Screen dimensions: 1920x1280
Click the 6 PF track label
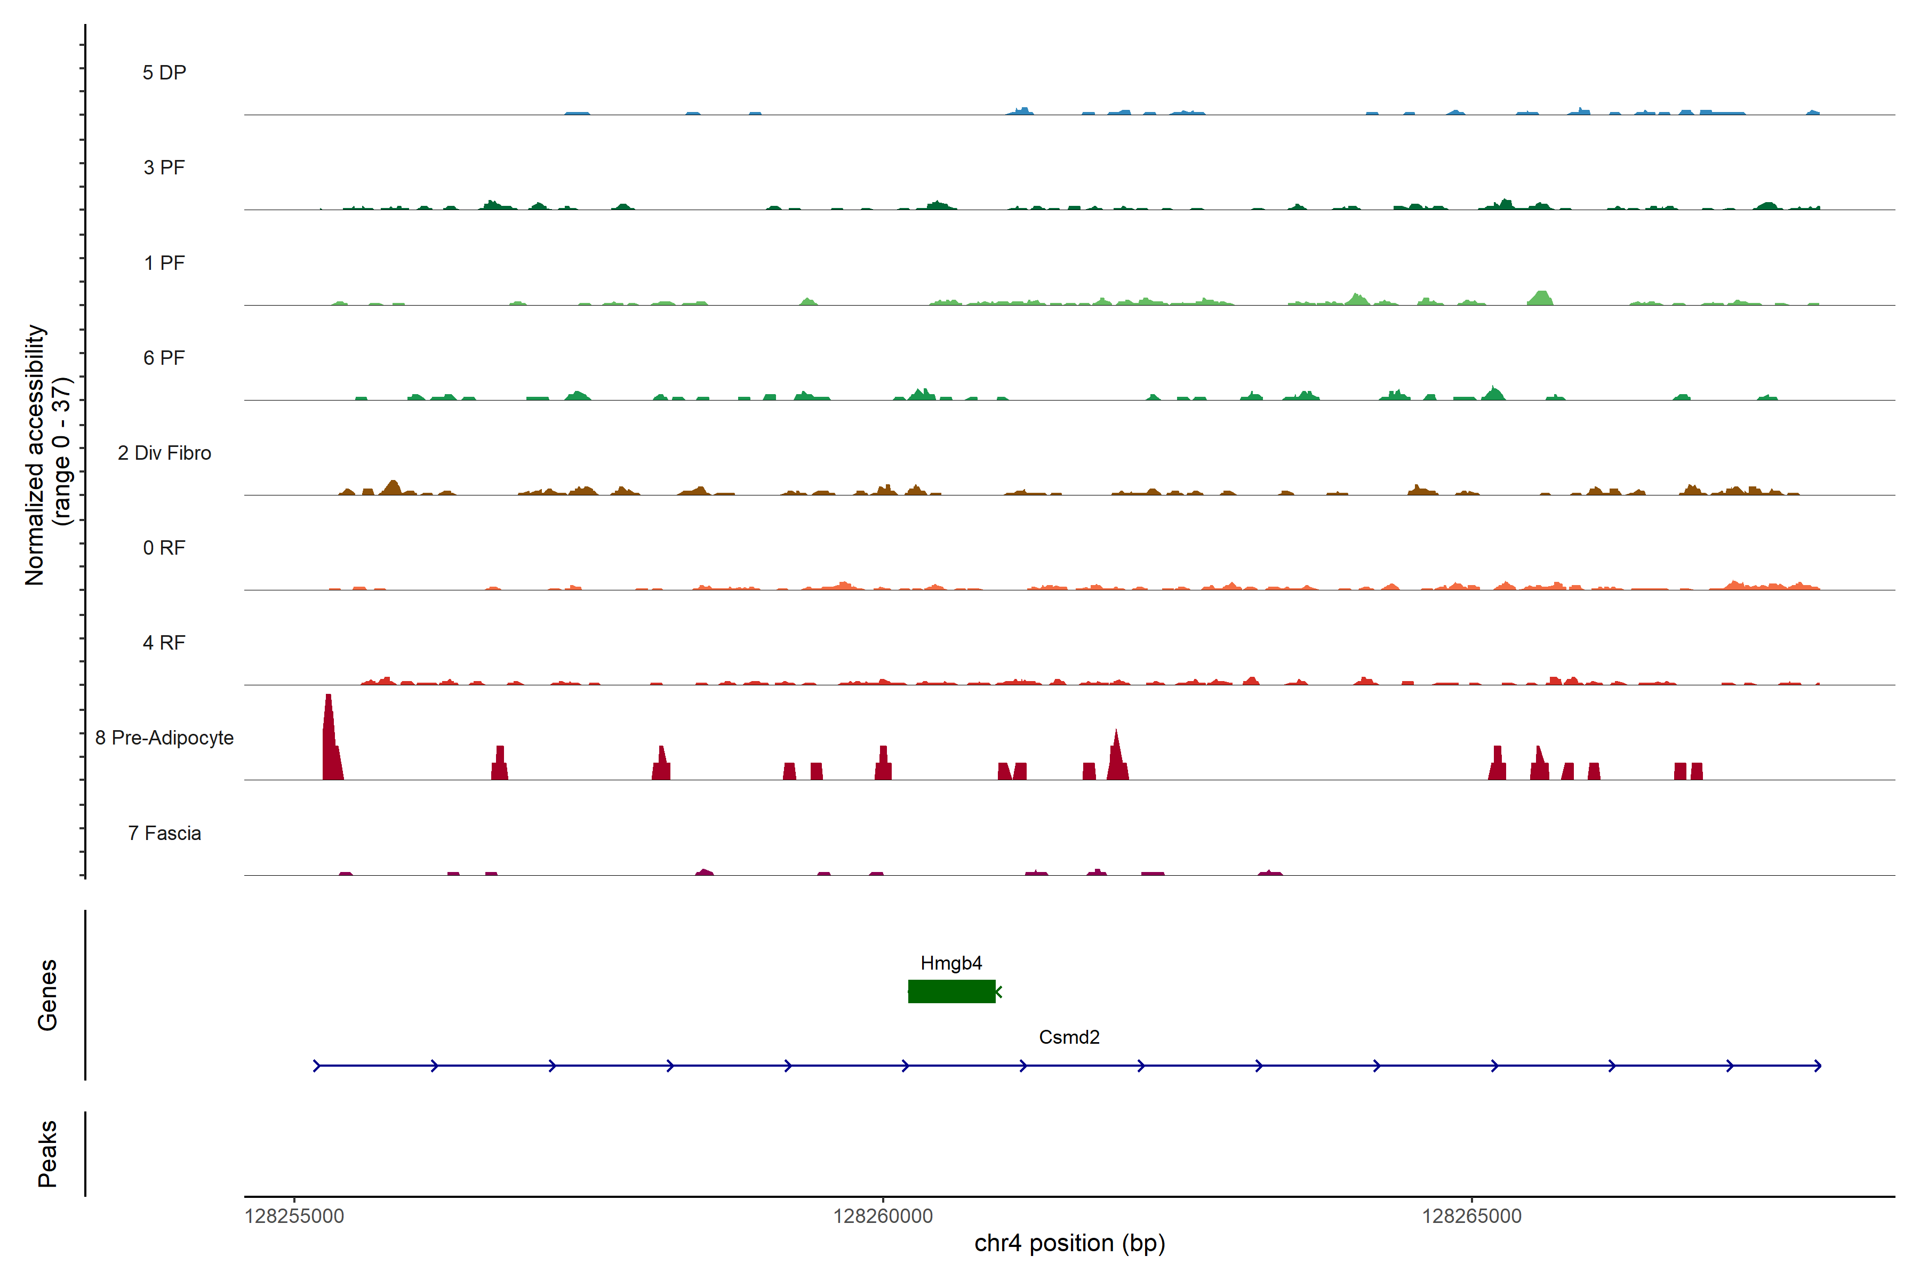[x=164, y=357]
